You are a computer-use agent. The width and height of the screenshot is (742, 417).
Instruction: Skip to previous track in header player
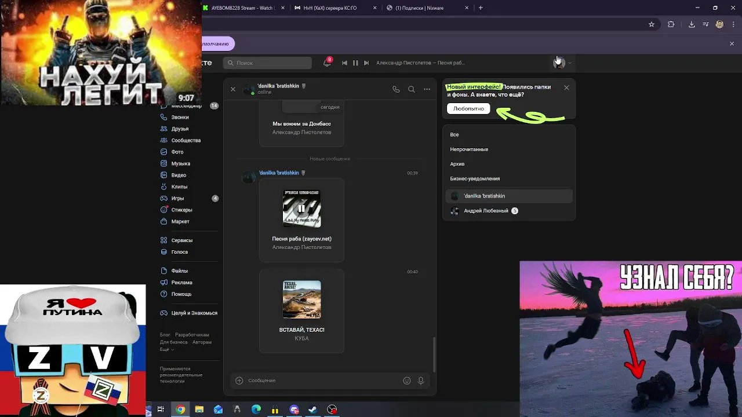(344, 63)
